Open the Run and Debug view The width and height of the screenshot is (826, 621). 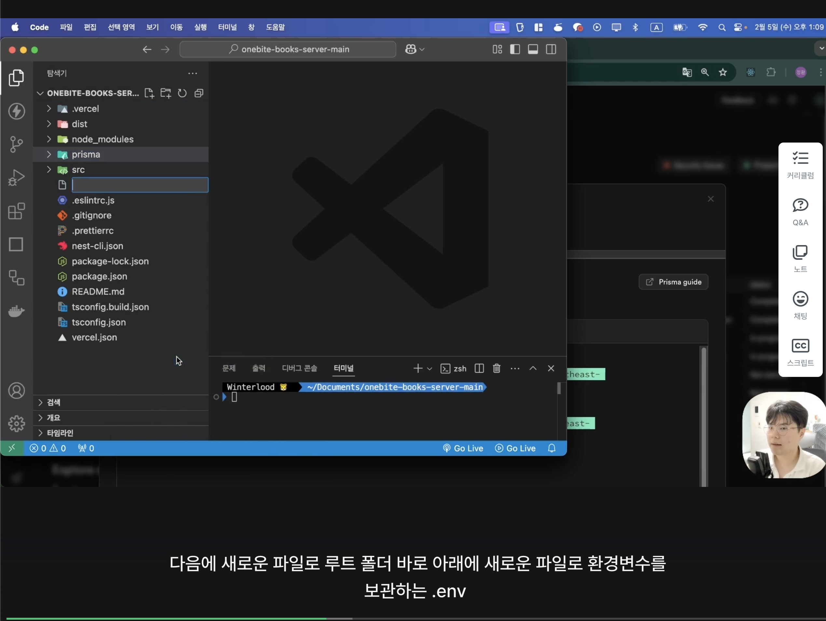click(16, 177)
